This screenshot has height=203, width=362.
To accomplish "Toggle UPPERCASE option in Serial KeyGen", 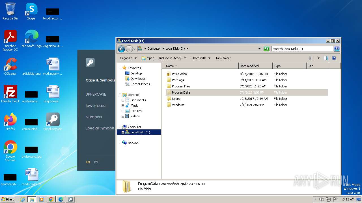I will [x=96, y=94].
